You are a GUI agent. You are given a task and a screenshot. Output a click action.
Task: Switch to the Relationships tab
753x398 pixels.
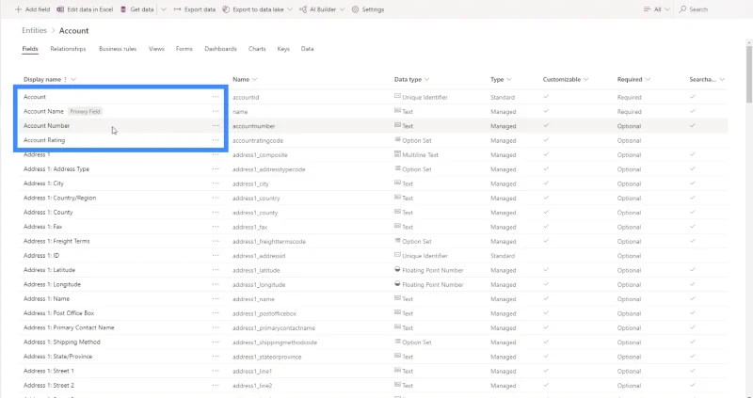coord(68,49)
